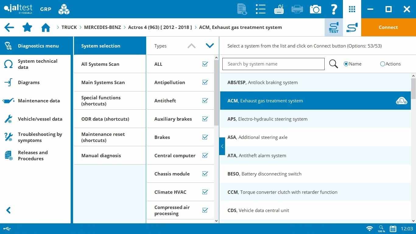Open the calendar icon in status bar
This screenshot has height=234, width=416.
click(393, 229)
